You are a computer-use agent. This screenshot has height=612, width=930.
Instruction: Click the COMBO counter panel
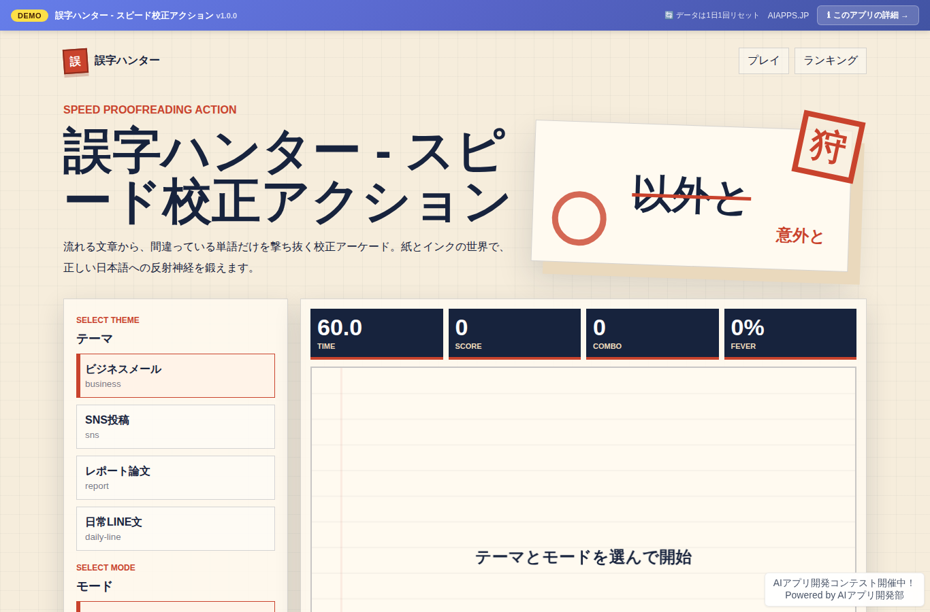click(652, 334)
